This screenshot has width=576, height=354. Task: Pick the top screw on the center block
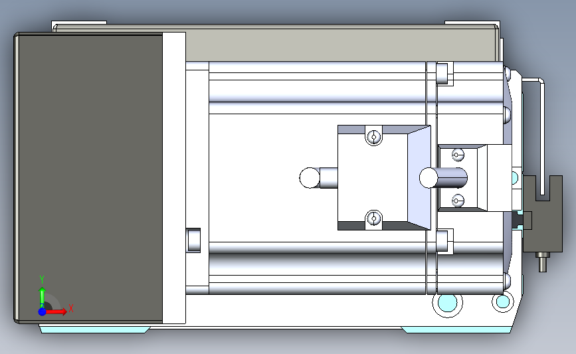point(374,137)
